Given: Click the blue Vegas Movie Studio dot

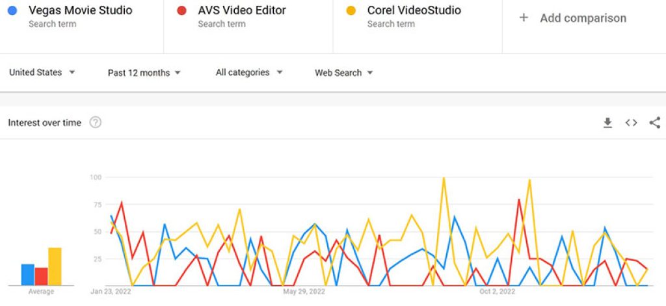Looking at the screenshot, I should pos(13,11).
